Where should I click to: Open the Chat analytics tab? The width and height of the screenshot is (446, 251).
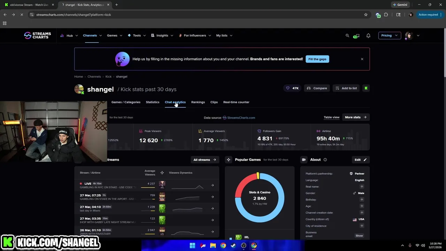click(175, 102)
